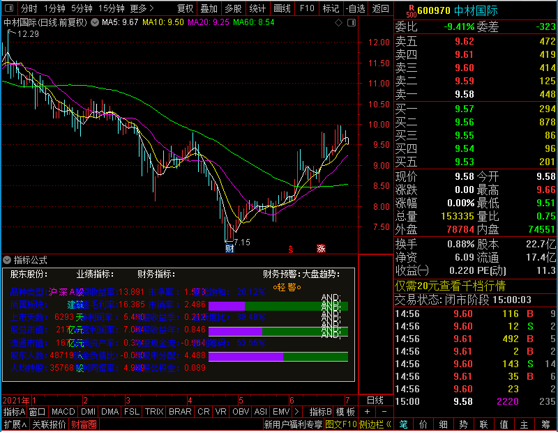Click the 仅需20元查看千档行情 link
The height and width of the screenshot is (432, 558).
coord(450,286)
